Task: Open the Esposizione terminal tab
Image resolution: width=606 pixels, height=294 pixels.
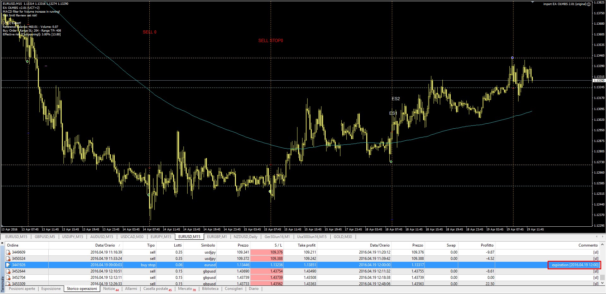Action: [x=51, y=289]
